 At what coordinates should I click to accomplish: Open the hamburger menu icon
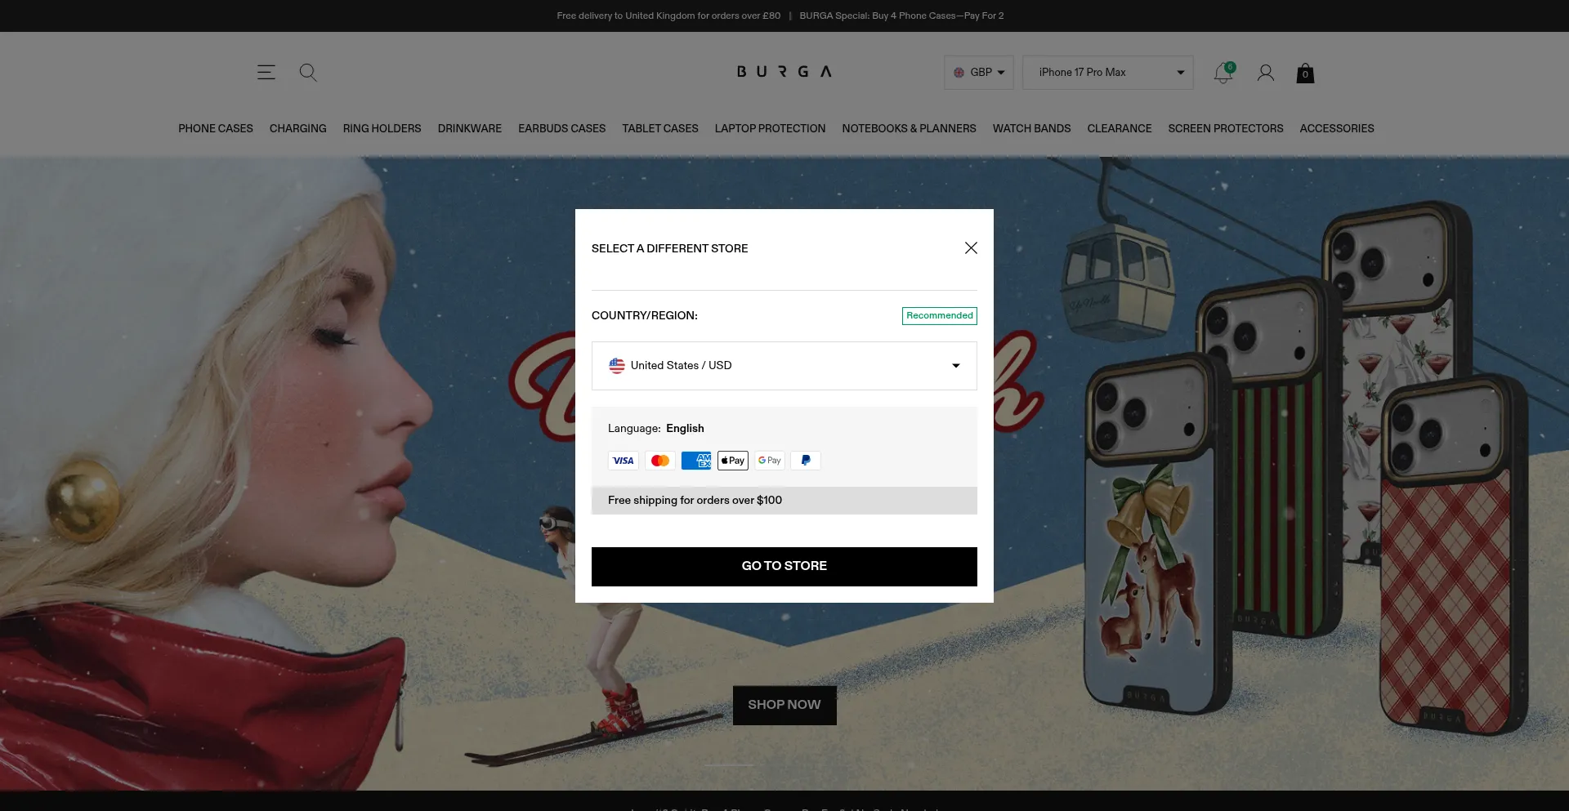pyautogui.click(x=266, y=72)
